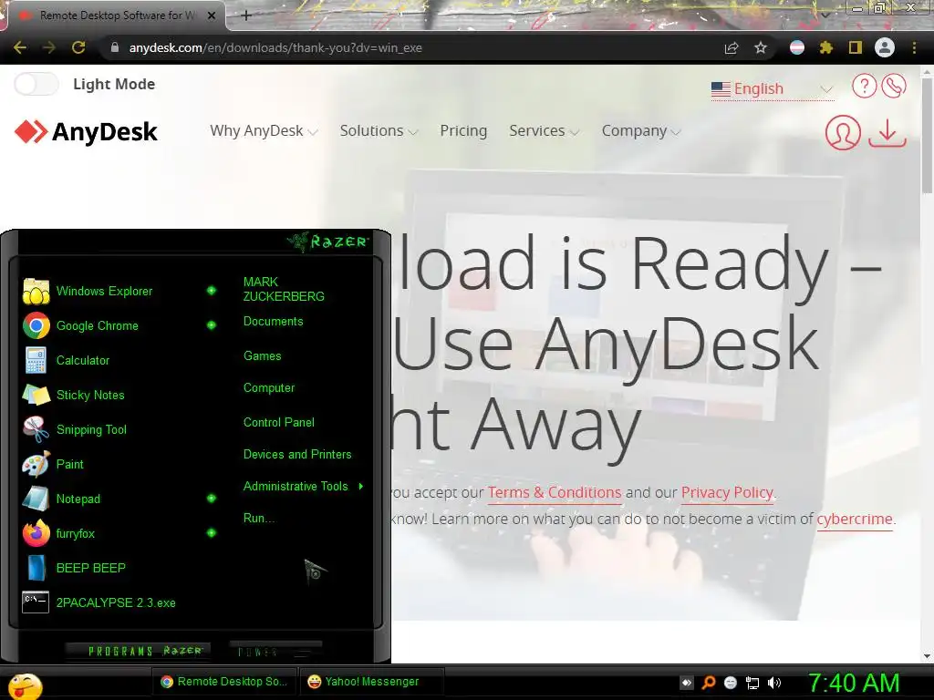Image resolution: width=934 pixels, height=700 pixels.
Task: Open the Chrome extensions puzzle icon
Action: pos(825,47)
